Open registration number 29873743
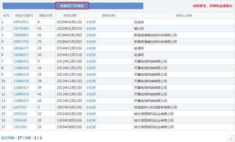 (x=21, y=41)
